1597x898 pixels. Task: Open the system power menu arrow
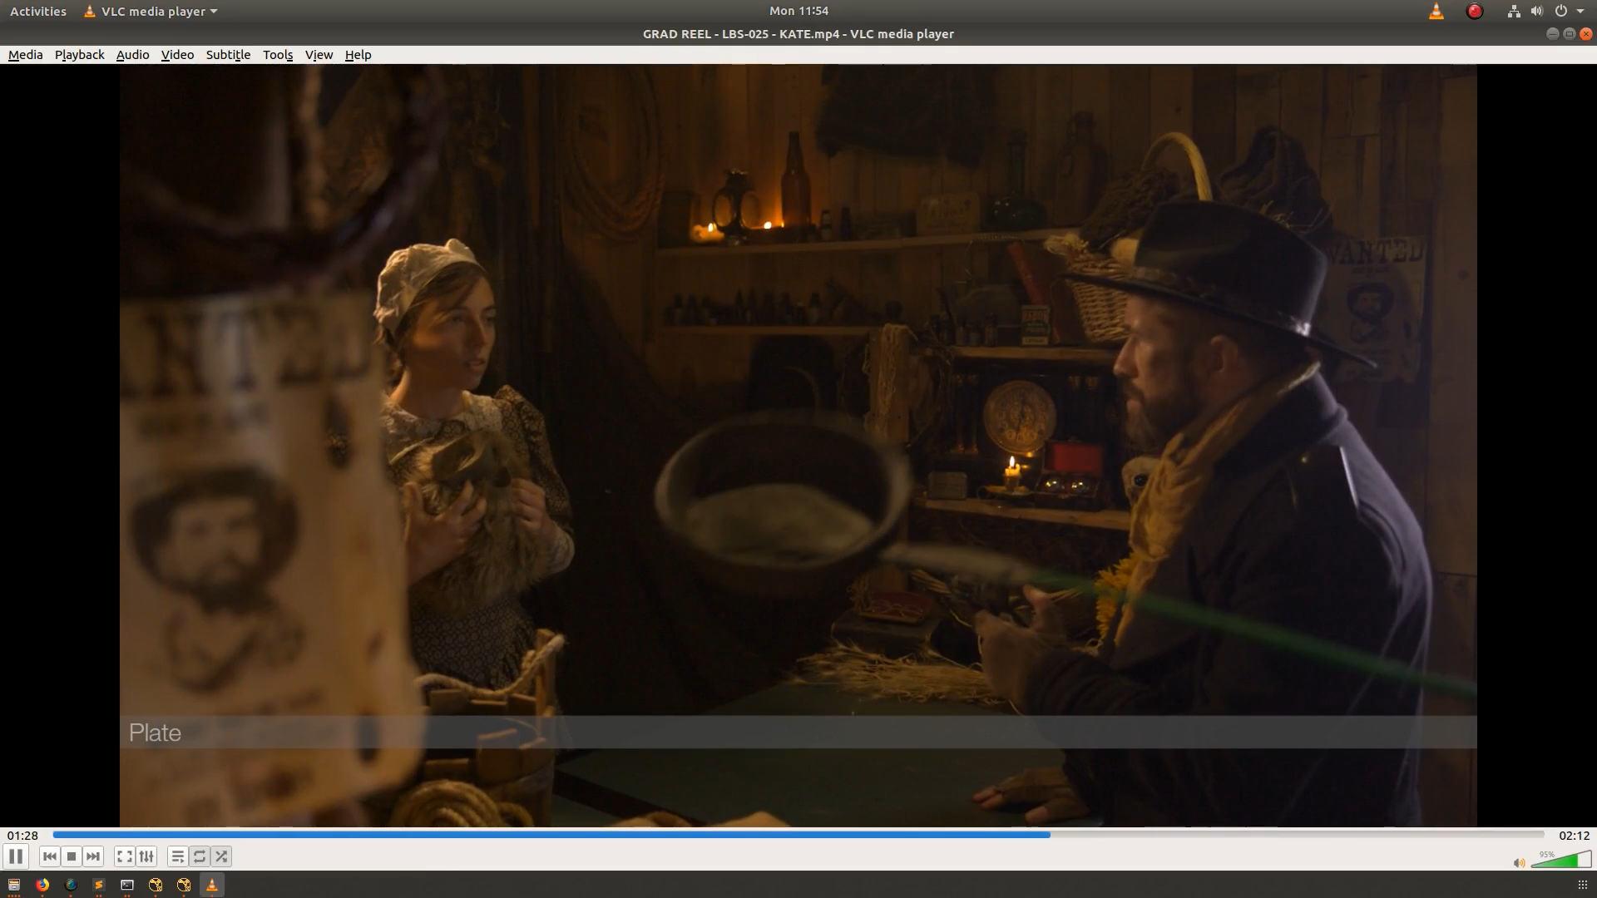tap(1580, 11)
